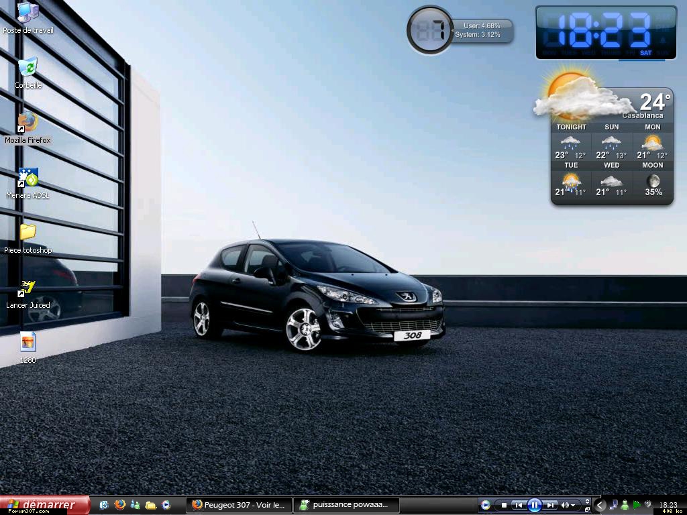Screen dimensions: 687x515
Task: Switch to the Peugeot 307 Firefox taskbar window
Action: pyautogui.click(x=240, y=505)
